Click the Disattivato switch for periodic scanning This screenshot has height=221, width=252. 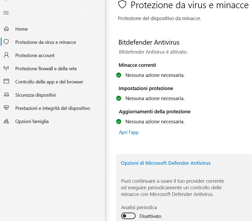(128, 216)
